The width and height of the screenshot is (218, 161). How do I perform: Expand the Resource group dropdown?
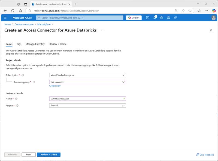[x=87, y=82]
